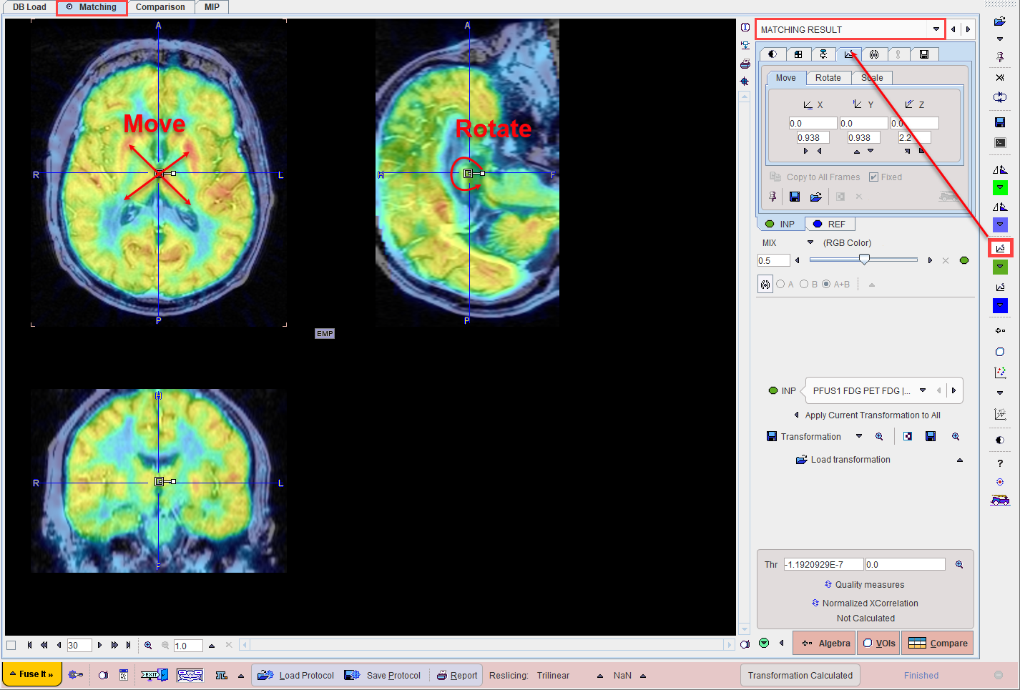1020x690 pixels.
Task: Open the Trilinear reslicing options arrow
Action: click(599, 676)
